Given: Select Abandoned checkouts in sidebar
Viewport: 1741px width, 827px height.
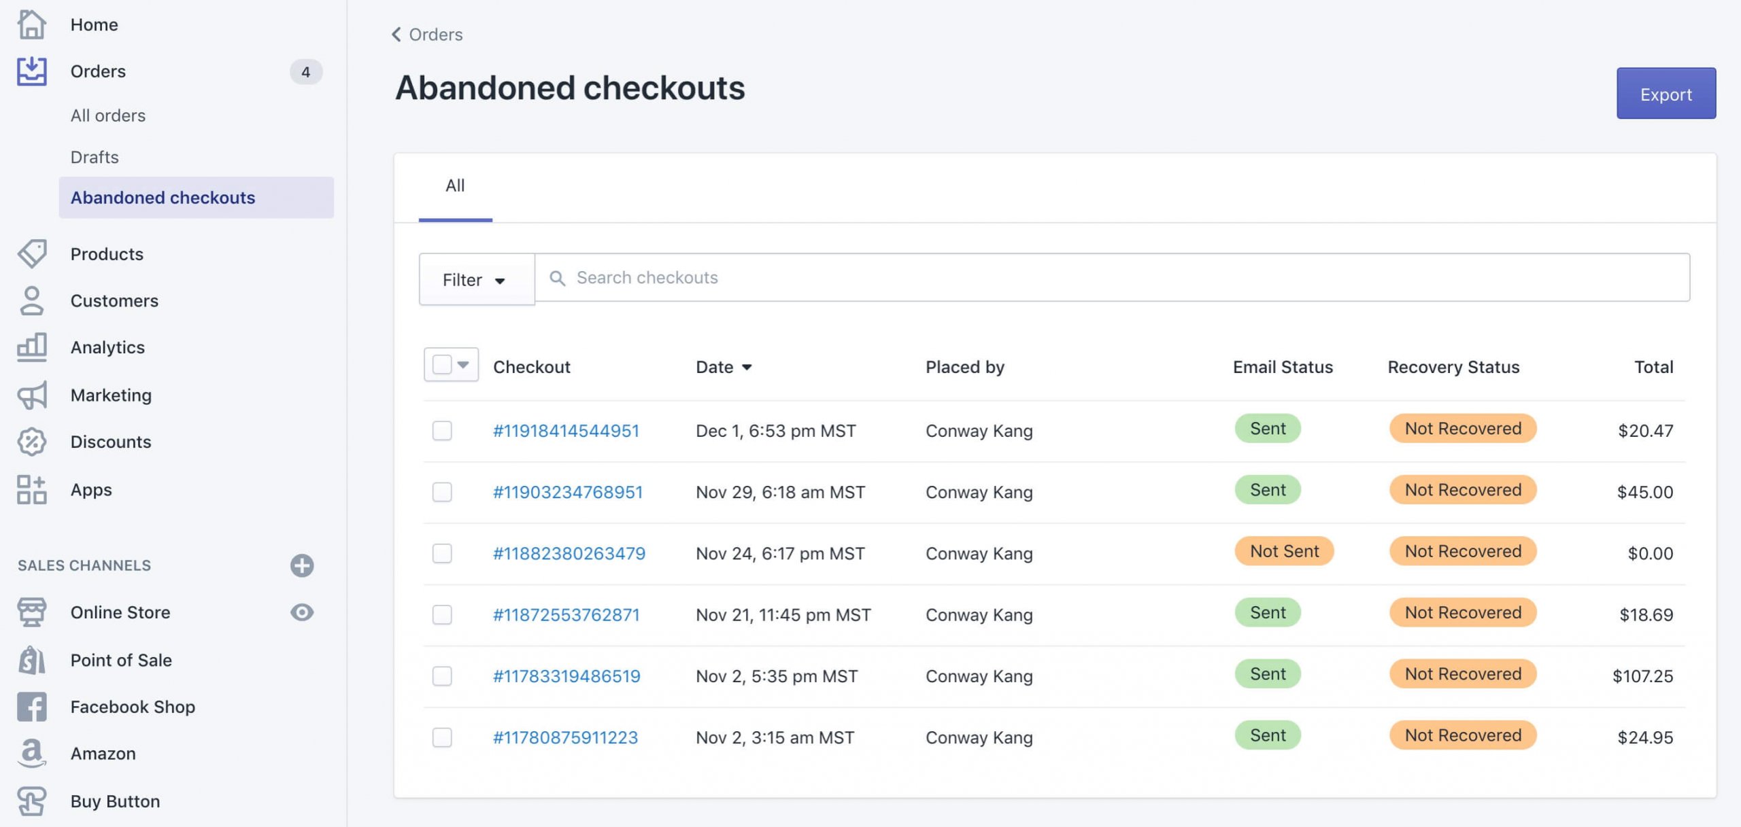Looking at the screenshot, I should (197, 198).
